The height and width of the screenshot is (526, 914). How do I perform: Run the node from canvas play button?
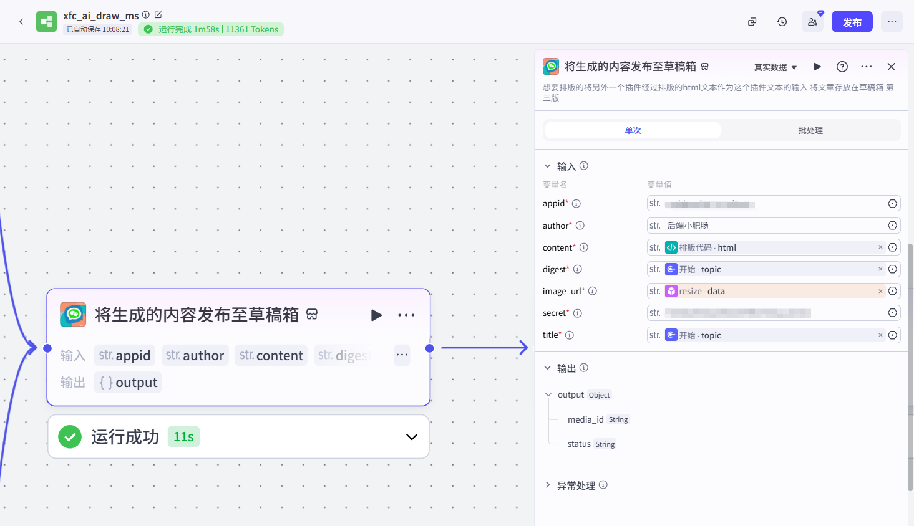376,315
